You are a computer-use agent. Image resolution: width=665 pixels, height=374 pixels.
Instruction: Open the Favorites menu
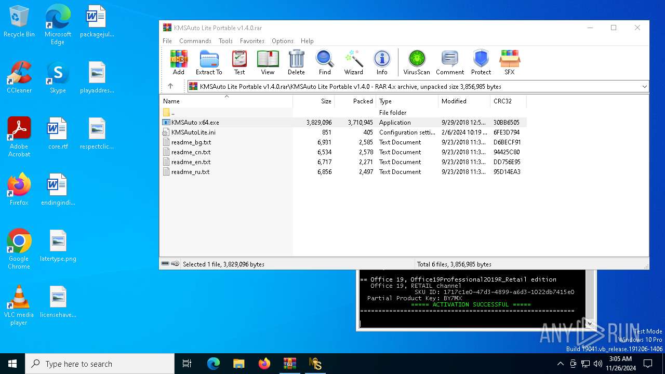pos(252,41)
